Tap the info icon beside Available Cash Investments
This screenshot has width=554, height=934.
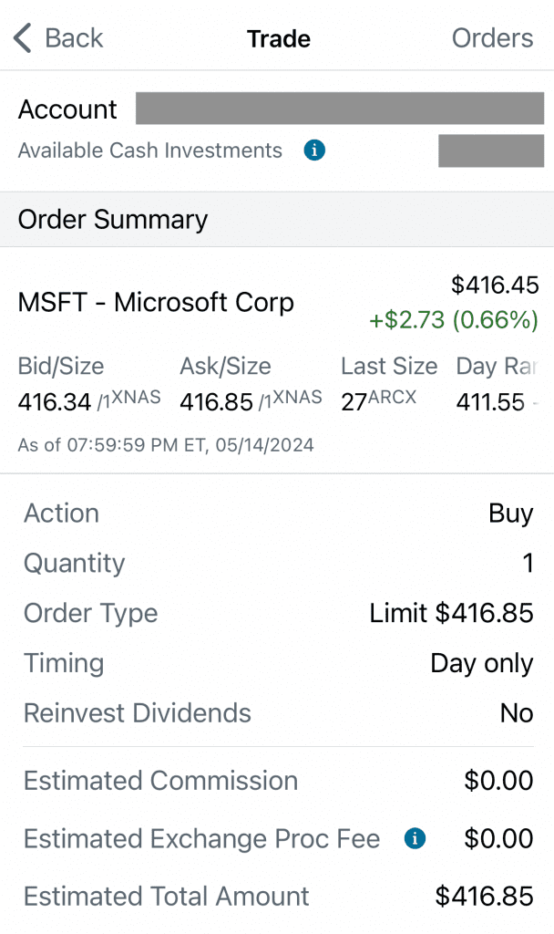[313, 150]
